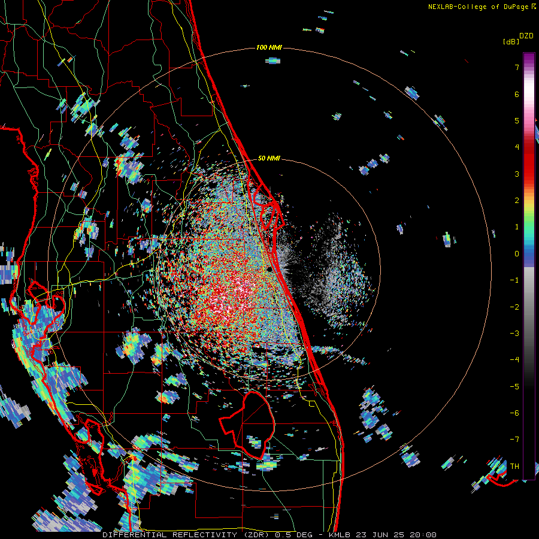Click the -4 value on color scale
The height and width of the screenshot is (539, 539).
[x=514, y=360]
